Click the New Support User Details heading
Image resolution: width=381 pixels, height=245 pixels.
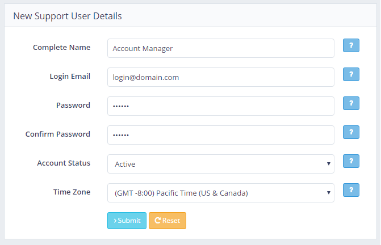click(x=67, y=16)
